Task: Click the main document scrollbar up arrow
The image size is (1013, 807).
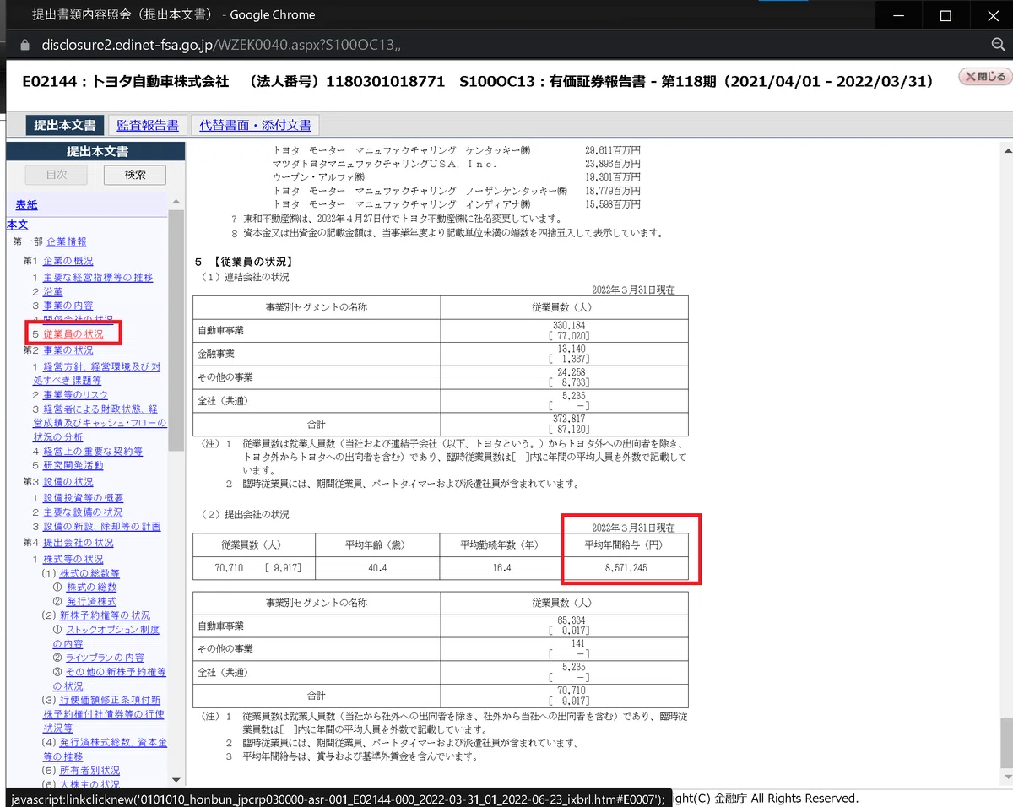Action: pyautogui.click(x=1006, y=152)
